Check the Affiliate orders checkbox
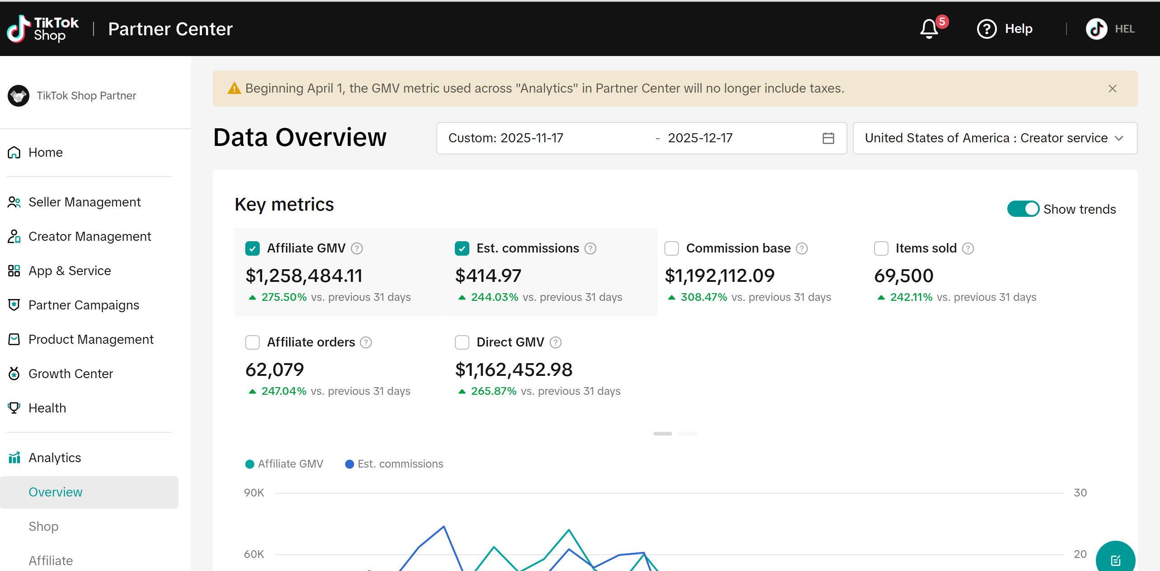 pos(253,342)
